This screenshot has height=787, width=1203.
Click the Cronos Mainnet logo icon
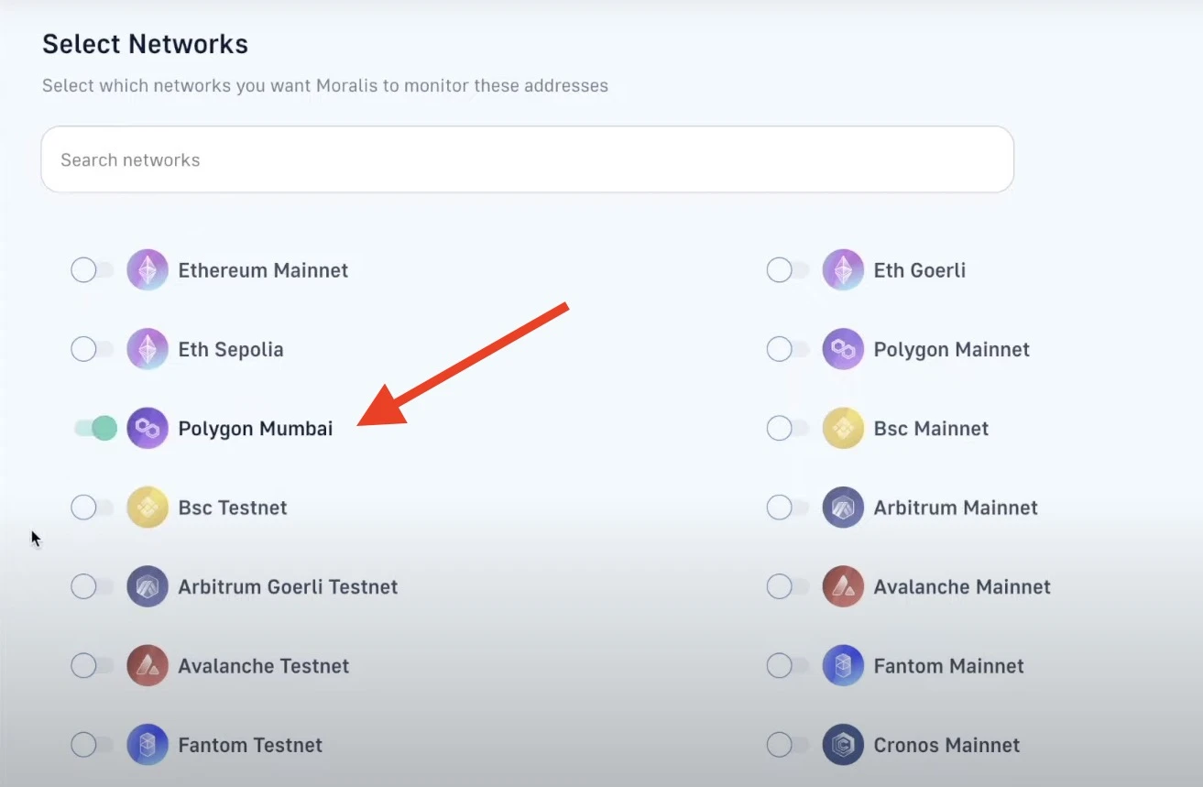(843, 745)
